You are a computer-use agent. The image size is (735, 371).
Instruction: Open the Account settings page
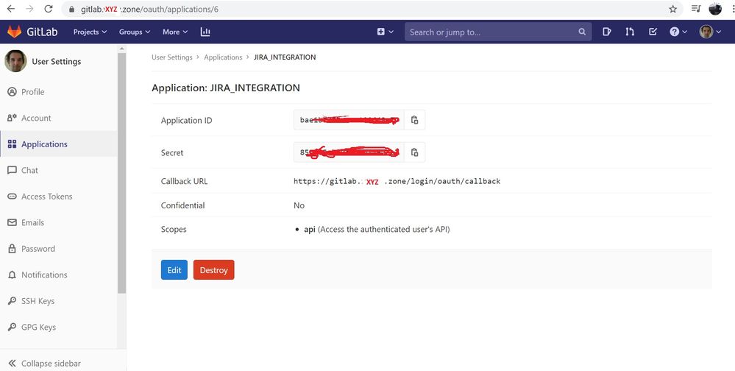tap(36, 119)
